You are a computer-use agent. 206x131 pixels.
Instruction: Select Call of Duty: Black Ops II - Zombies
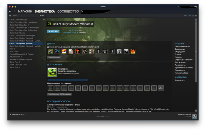click(23, 30)
